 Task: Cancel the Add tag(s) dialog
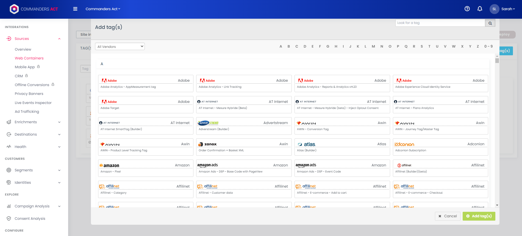click(447, 216)
